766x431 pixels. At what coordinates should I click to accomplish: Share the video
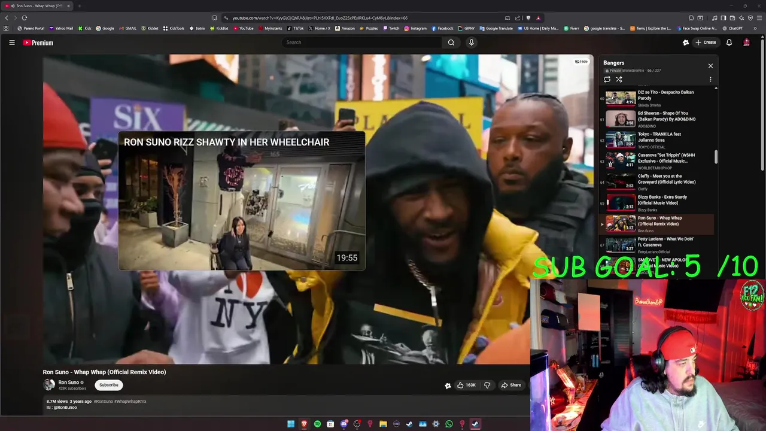(512, 385)
